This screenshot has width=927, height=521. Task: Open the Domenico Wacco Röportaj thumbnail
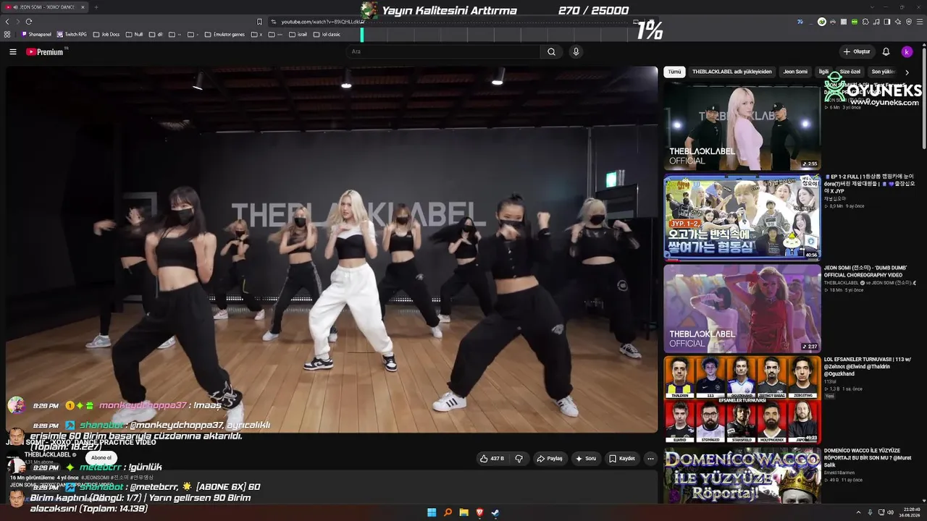[x=742, y=475]
